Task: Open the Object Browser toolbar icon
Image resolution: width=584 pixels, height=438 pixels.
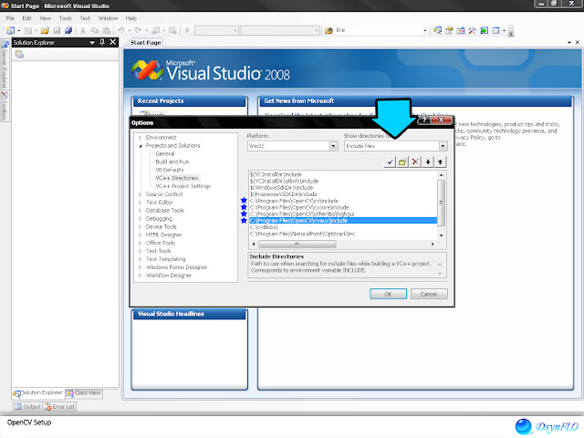Action: pyautogui.click(x=461, y=30)
